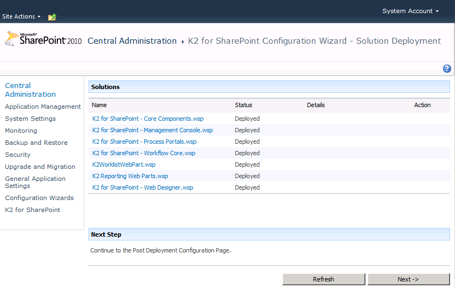455x288 pixels.
Task: Click the Navigate Up folder icon
Action: 52,17
